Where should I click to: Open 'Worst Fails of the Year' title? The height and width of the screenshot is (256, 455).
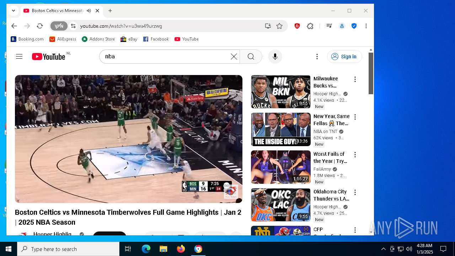point(330,158)
